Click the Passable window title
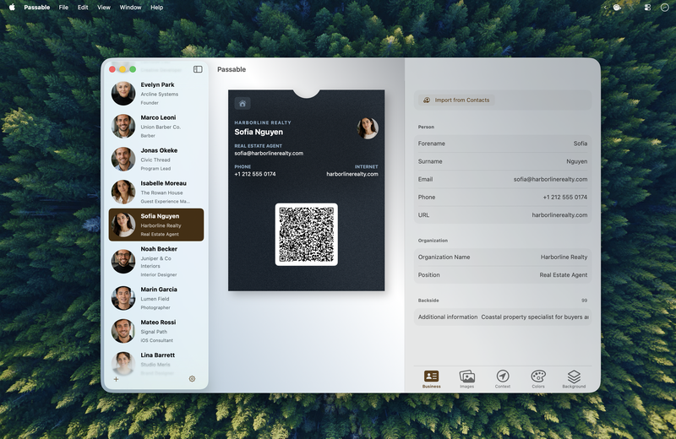This screenshot has width=676, height=439. click(232, 69)
